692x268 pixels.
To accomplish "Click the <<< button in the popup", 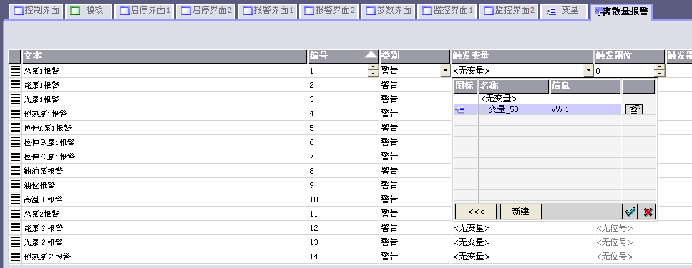I will point(476,212).
